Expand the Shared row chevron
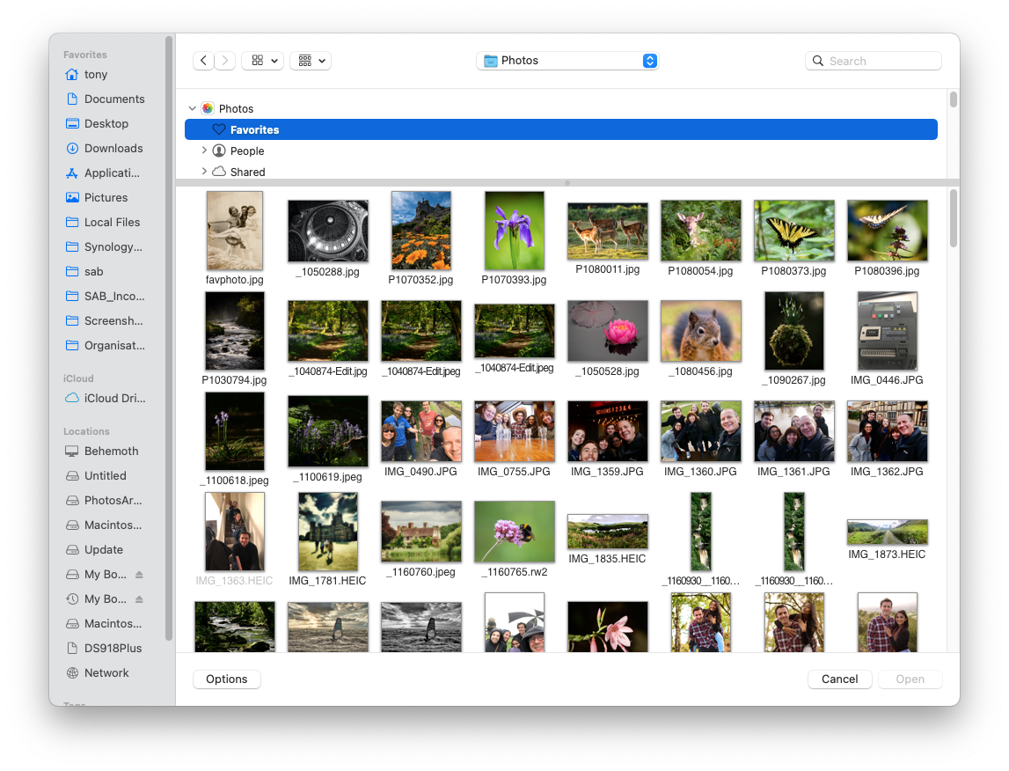 point(204,172)
